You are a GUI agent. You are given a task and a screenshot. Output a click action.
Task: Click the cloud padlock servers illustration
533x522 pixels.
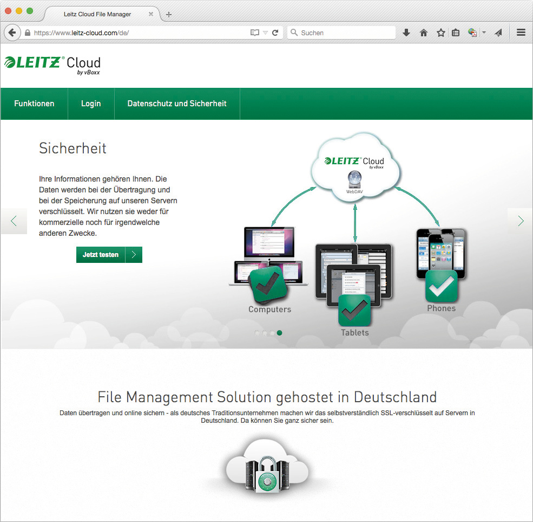267,466
